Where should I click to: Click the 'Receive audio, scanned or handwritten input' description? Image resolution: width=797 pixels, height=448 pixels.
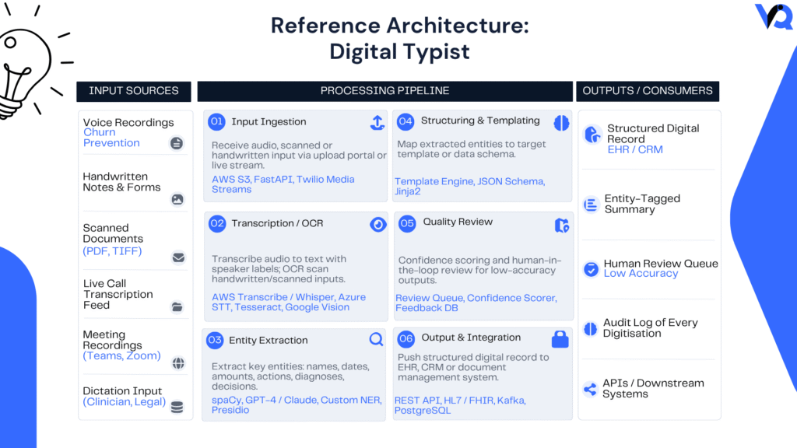[300, 155]
